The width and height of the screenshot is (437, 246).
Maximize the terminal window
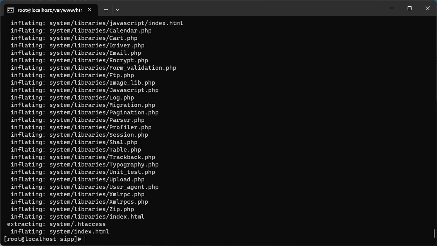click(x=410, y=8)
